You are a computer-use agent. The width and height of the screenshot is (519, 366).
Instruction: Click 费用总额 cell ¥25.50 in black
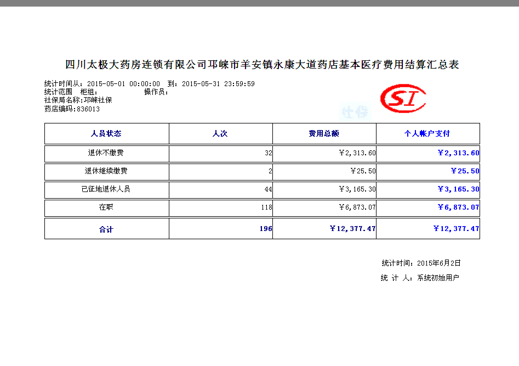tap(363, 171)
